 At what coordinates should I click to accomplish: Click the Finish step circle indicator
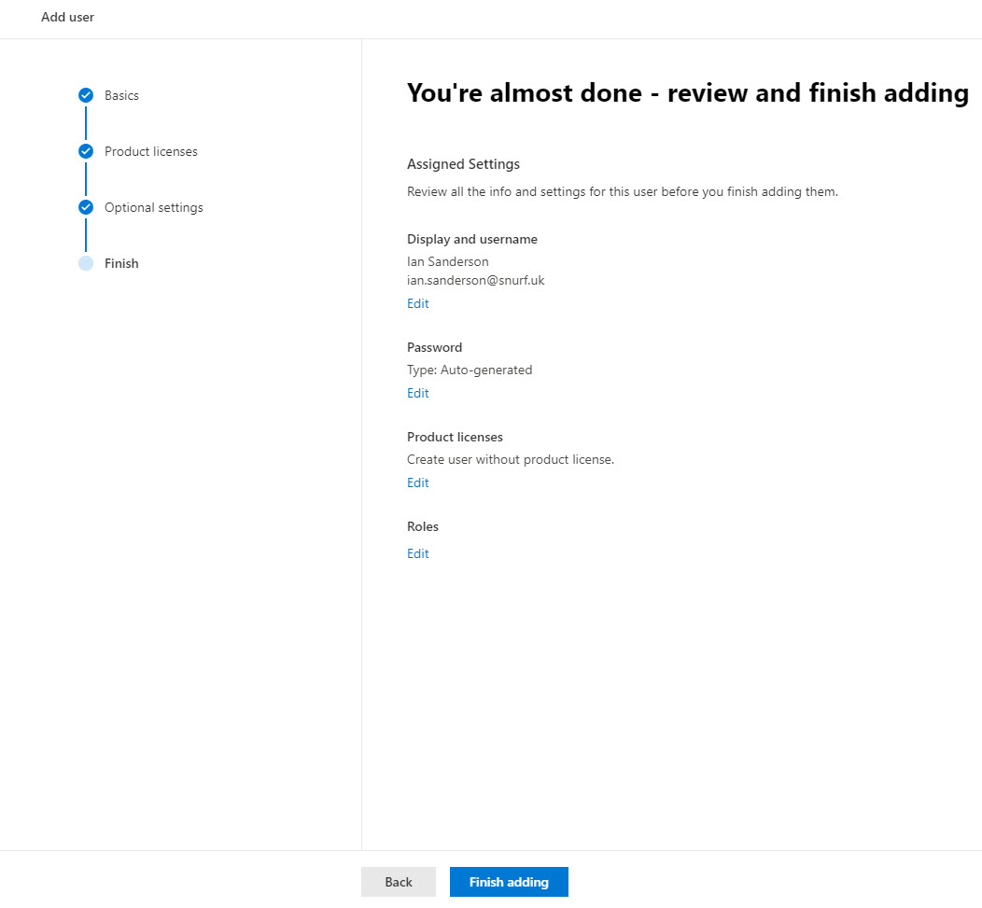[86, 263]
